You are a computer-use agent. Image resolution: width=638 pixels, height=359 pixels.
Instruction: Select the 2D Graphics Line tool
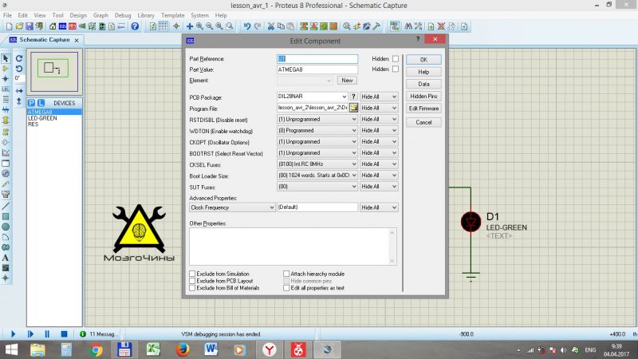point(6,206)
